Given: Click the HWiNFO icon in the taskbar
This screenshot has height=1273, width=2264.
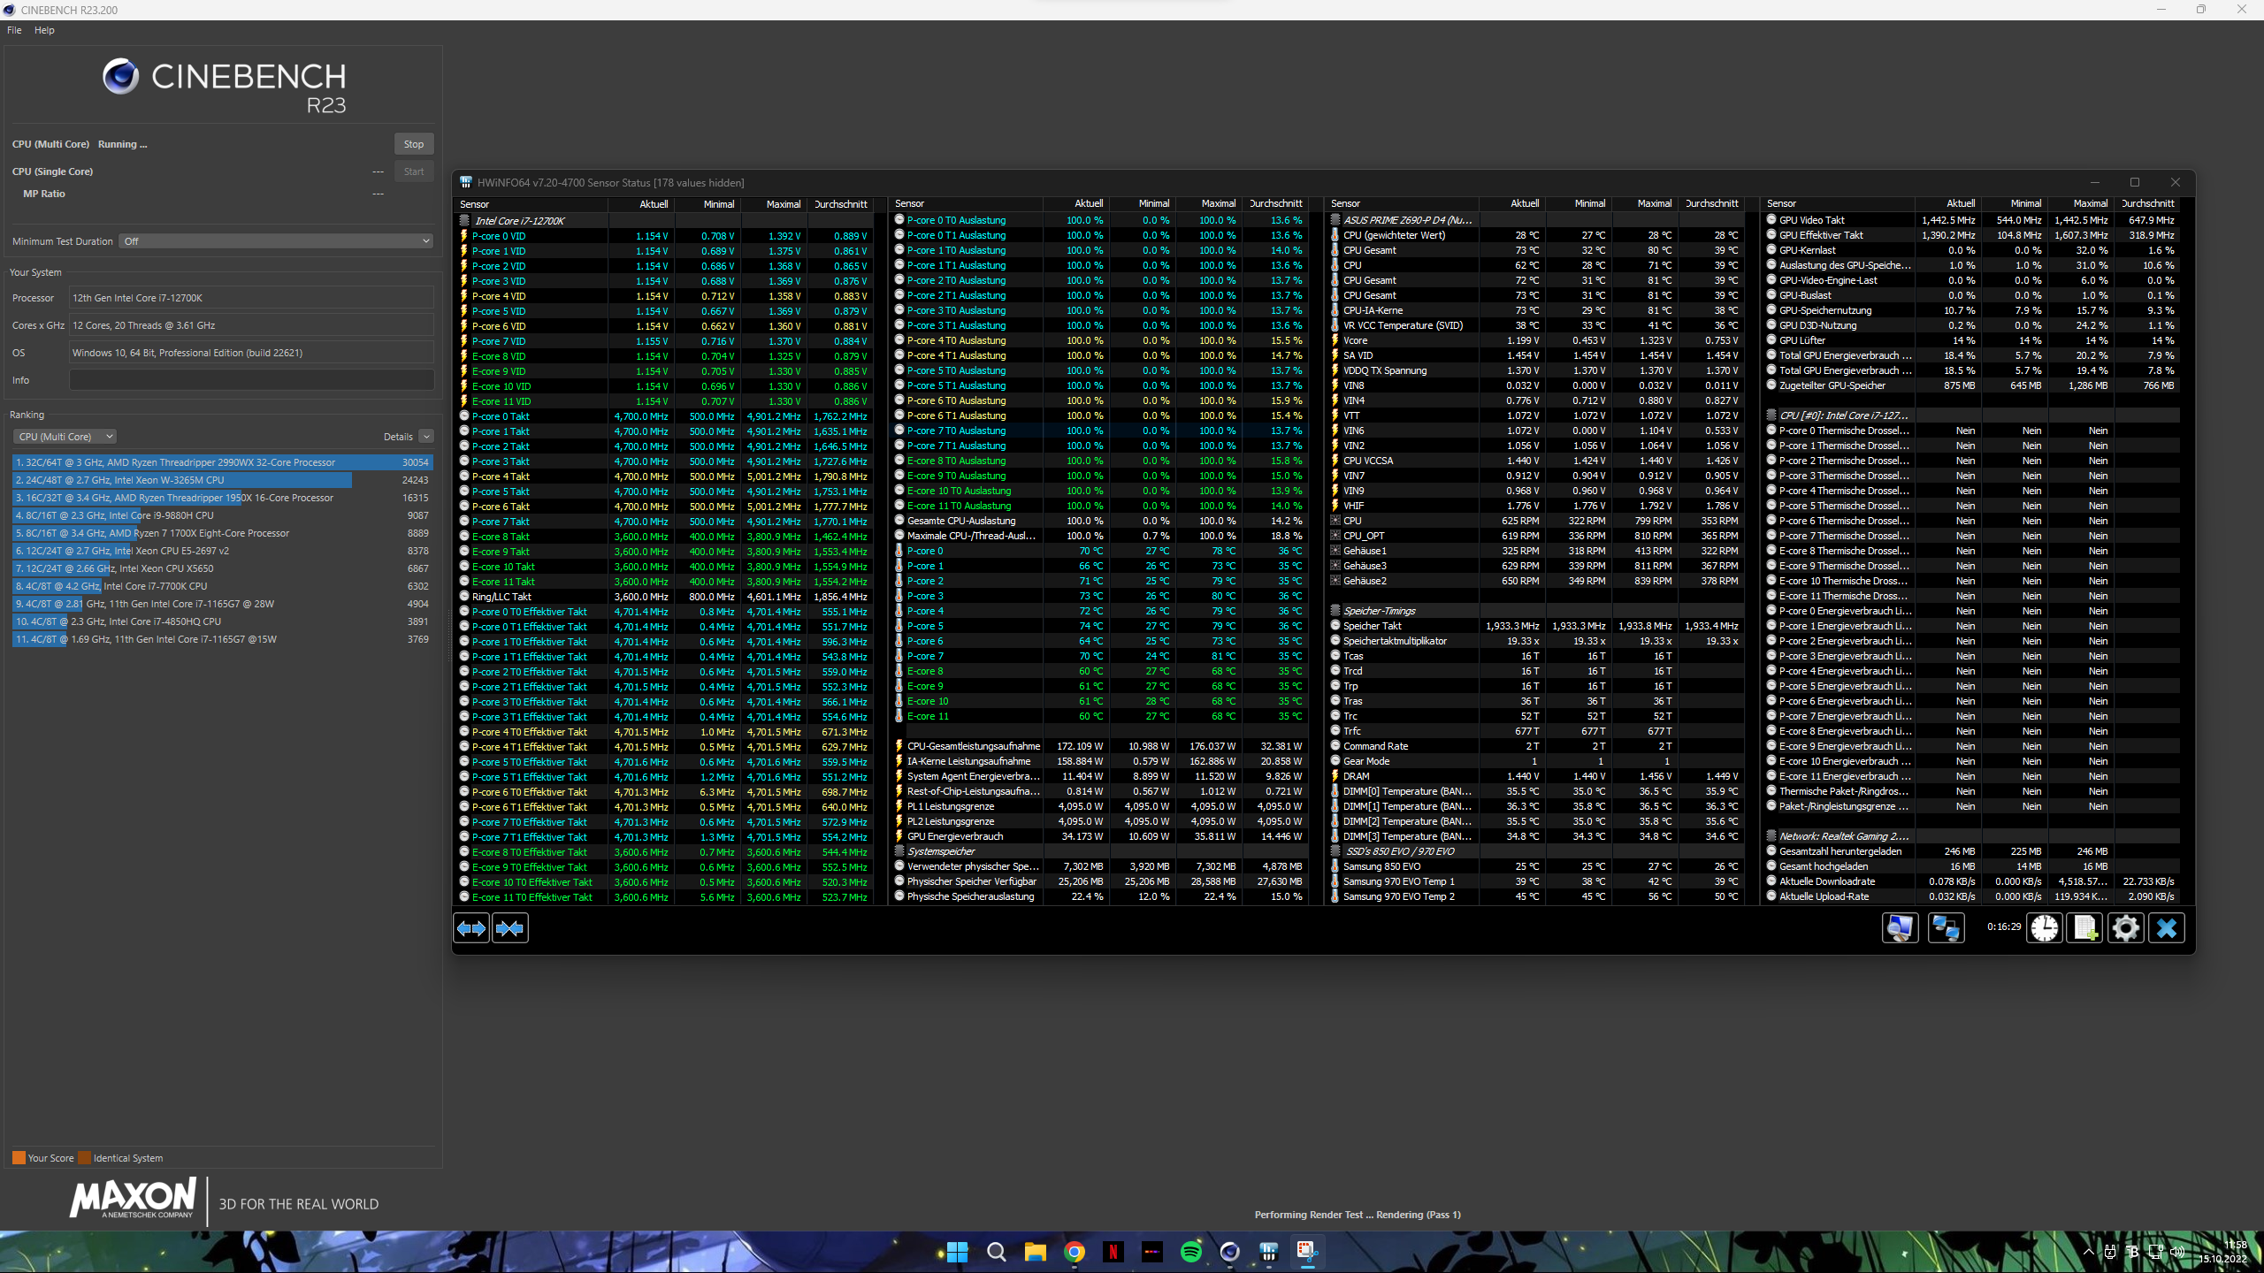Looking at the screenshot, I should (1268, 1252).
